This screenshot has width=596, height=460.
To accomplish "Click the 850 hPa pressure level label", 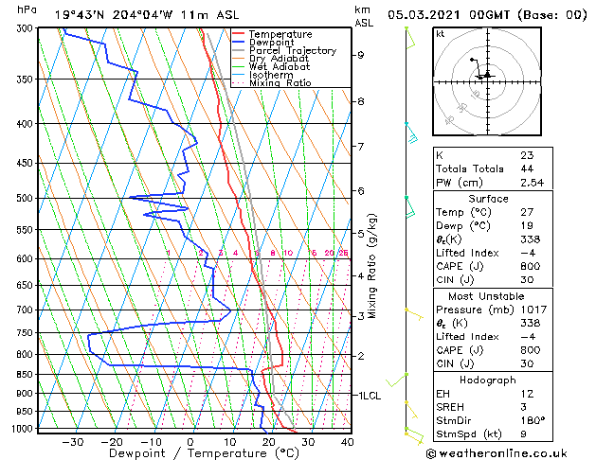I will click(x=26, y=375).
